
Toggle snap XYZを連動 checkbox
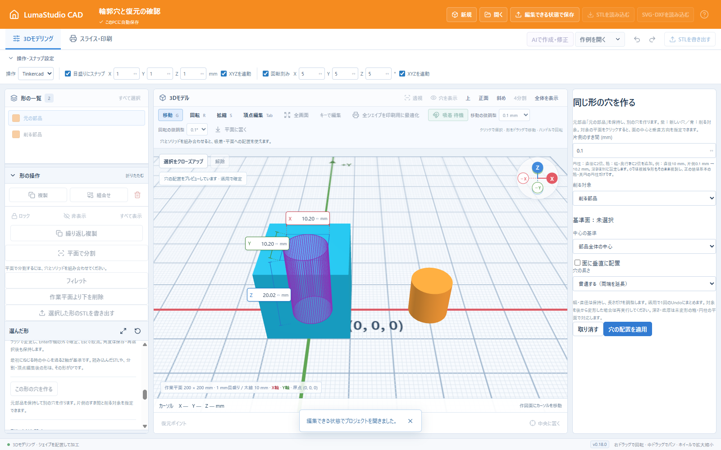[x=224, y=74]
